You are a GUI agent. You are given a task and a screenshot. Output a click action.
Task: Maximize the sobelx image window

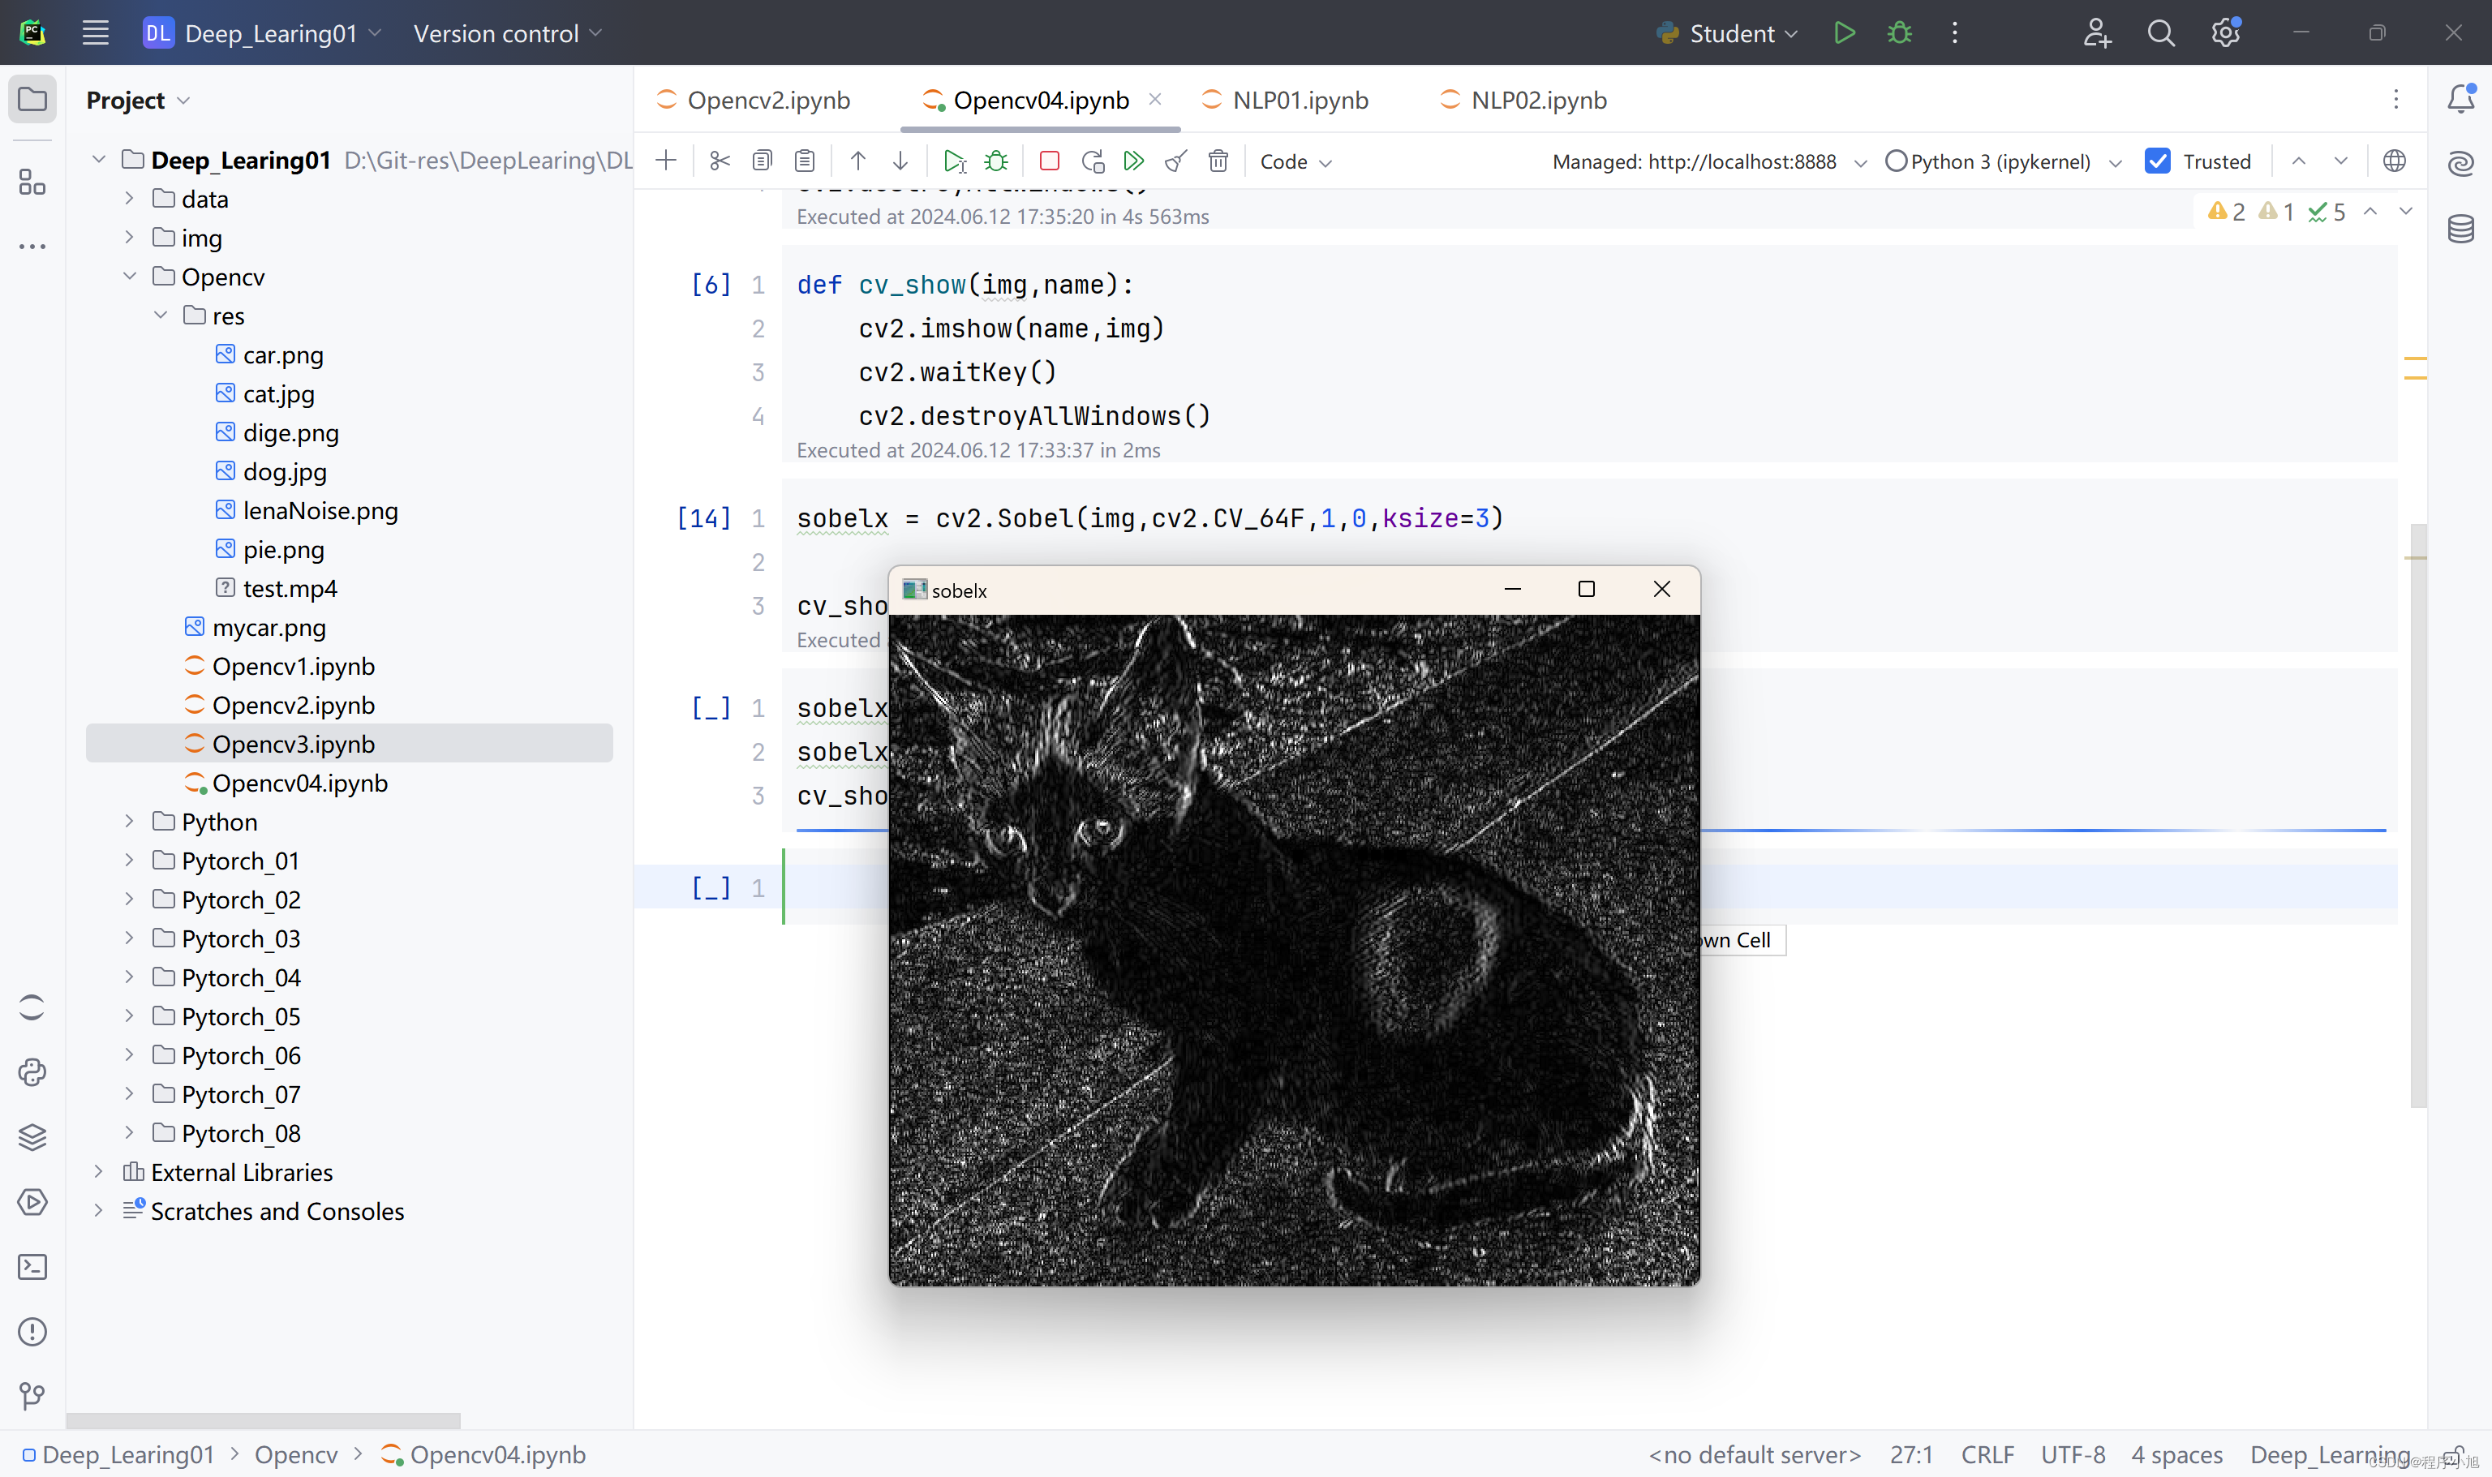pyautogui.click(x=1587, y=589)
